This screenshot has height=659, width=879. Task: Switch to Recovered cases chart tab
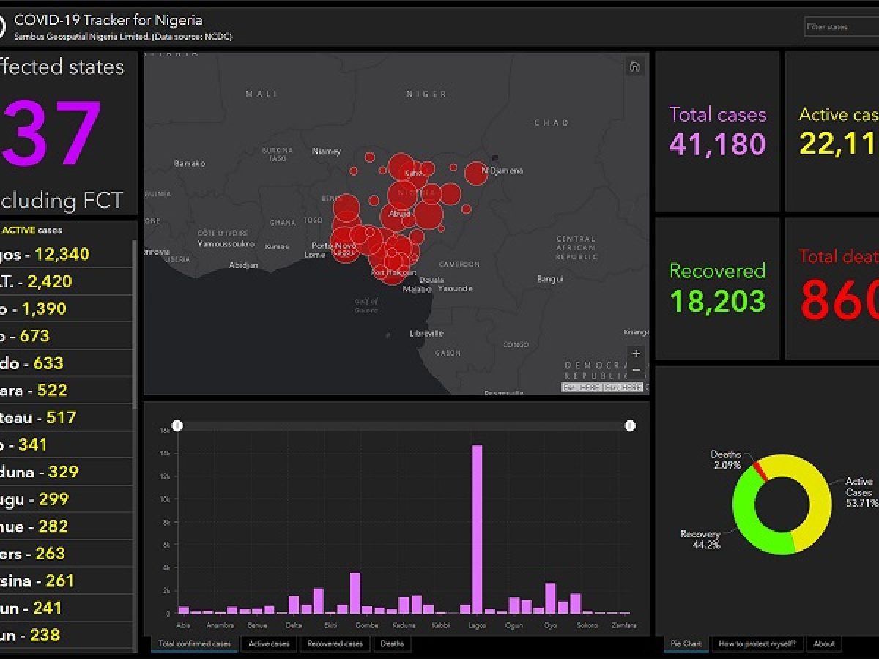pyautogui.click(x=335, y=644)
